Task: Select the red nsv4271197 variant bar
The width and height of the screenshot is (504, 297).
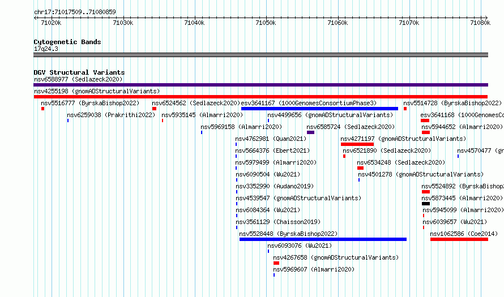Action: pos(357,144)
